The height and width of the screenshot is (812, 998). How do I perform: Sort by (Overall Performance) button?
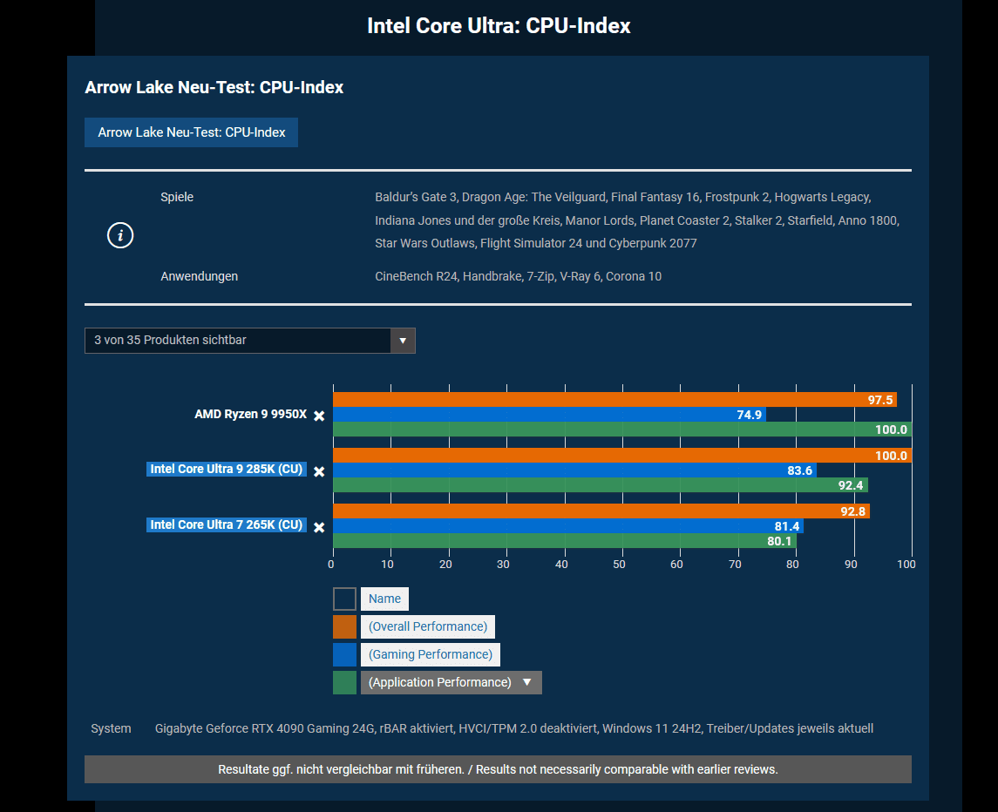428,626
